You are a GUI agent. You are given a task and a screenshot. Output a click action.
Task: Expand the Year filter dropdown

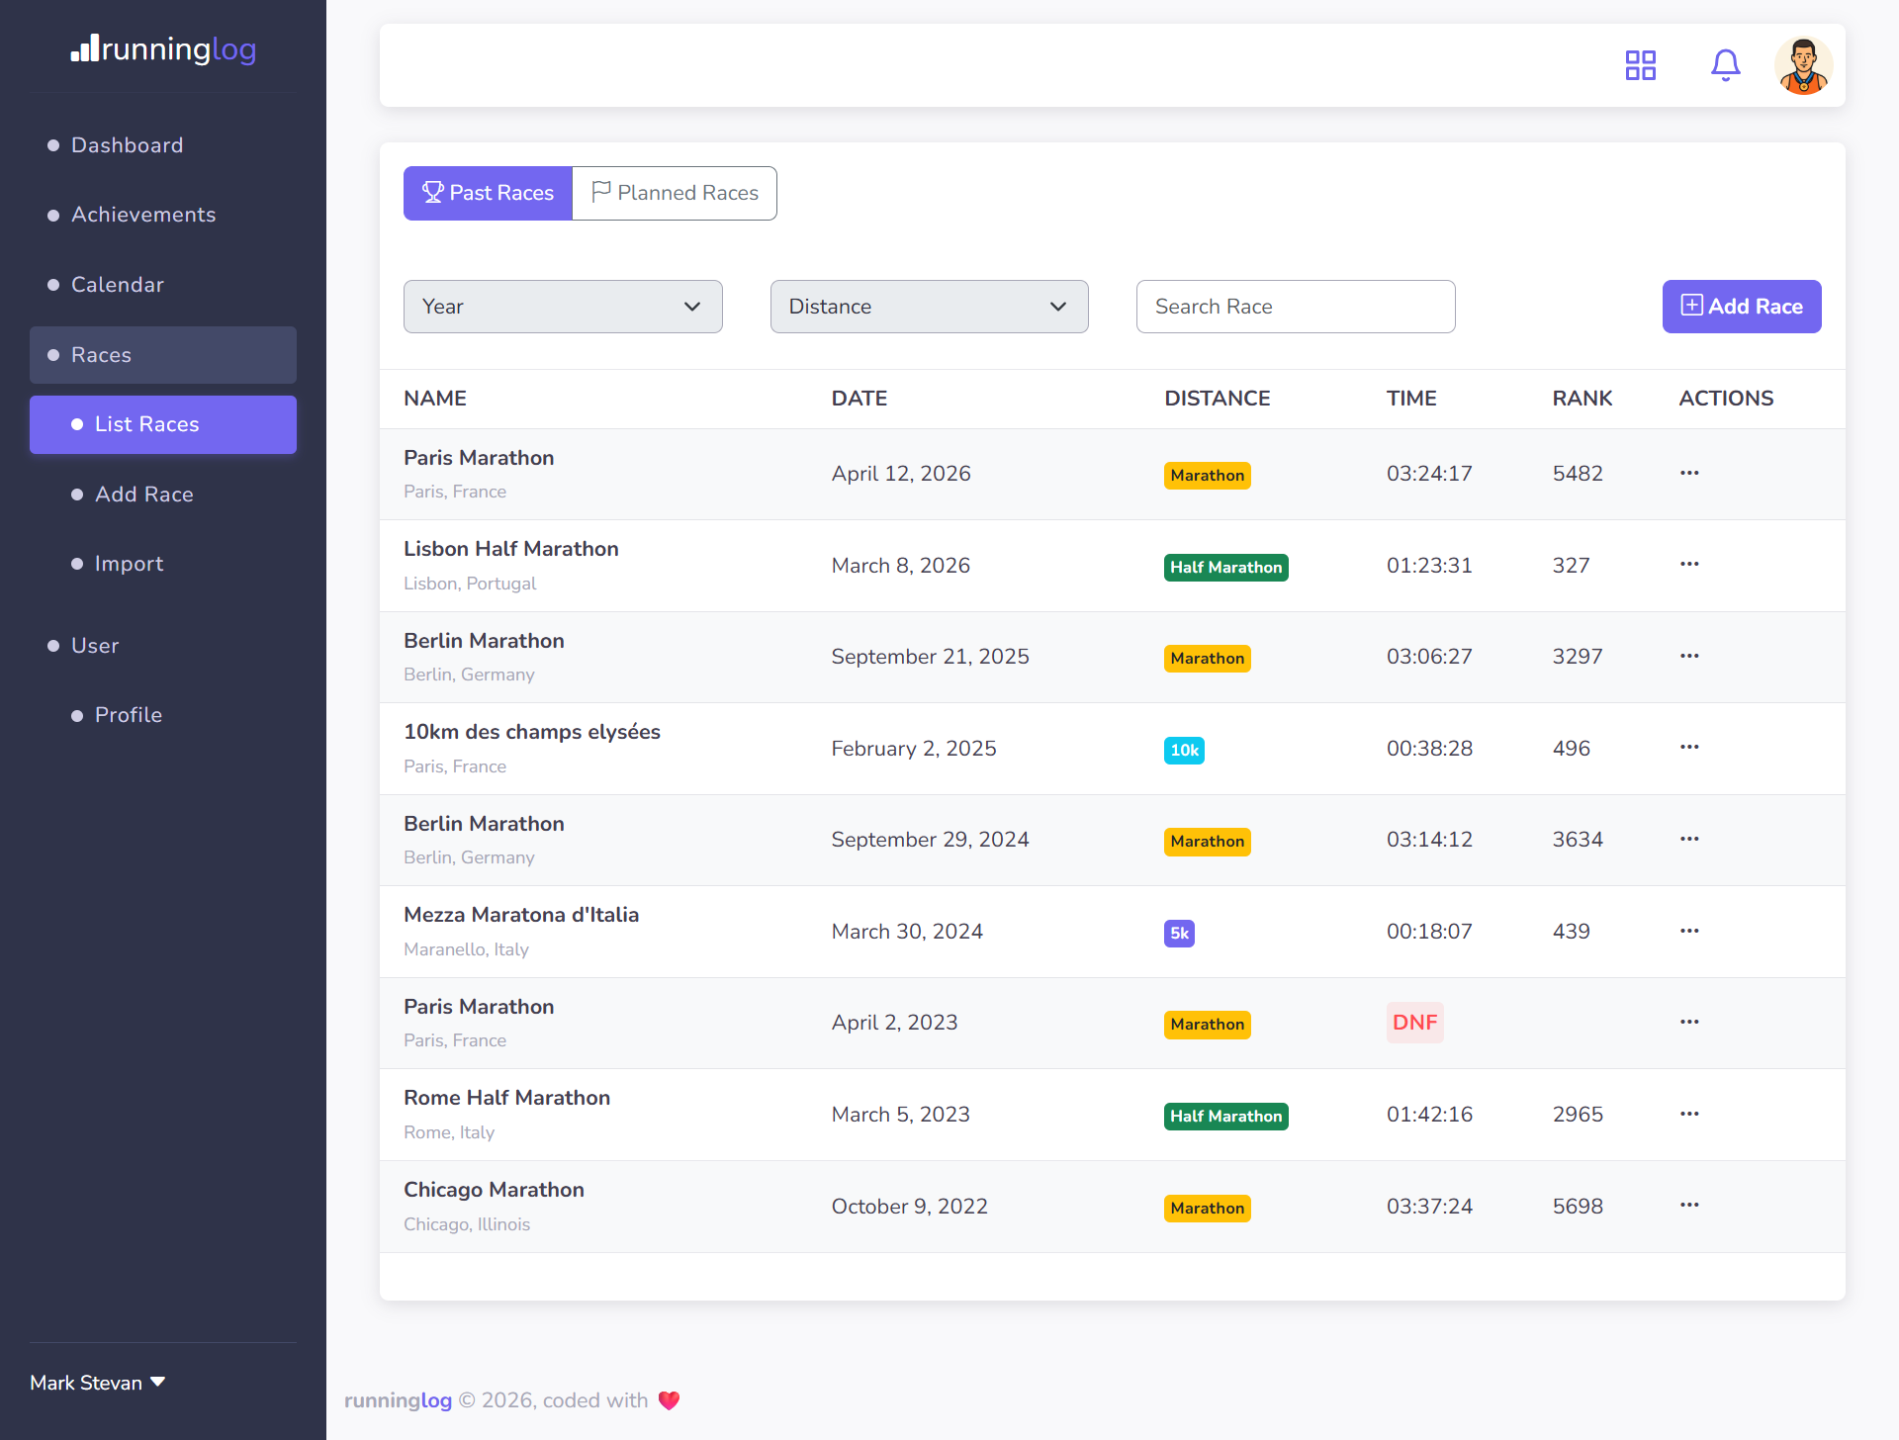point(563,307)
